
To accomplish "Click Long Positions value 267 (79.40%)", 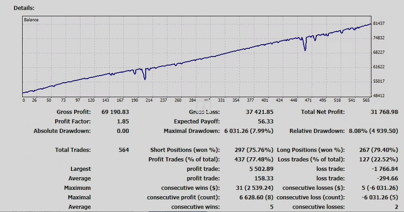I will tap(379, 150).
